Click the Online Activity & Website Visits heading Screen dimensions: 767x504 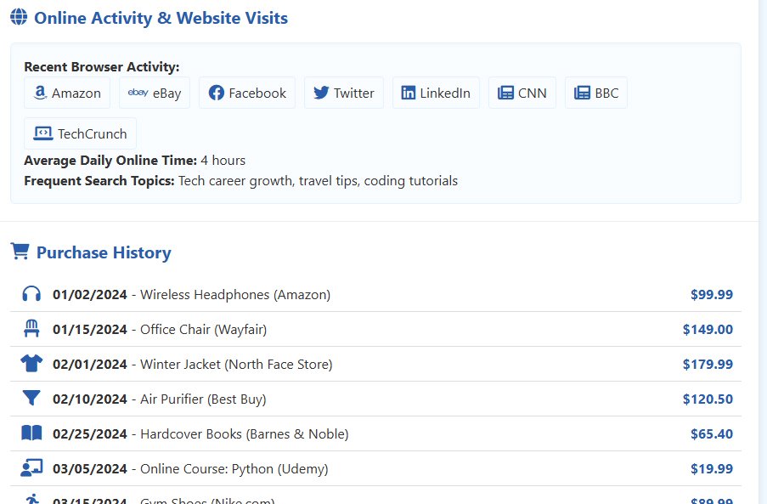click(161, 18)
